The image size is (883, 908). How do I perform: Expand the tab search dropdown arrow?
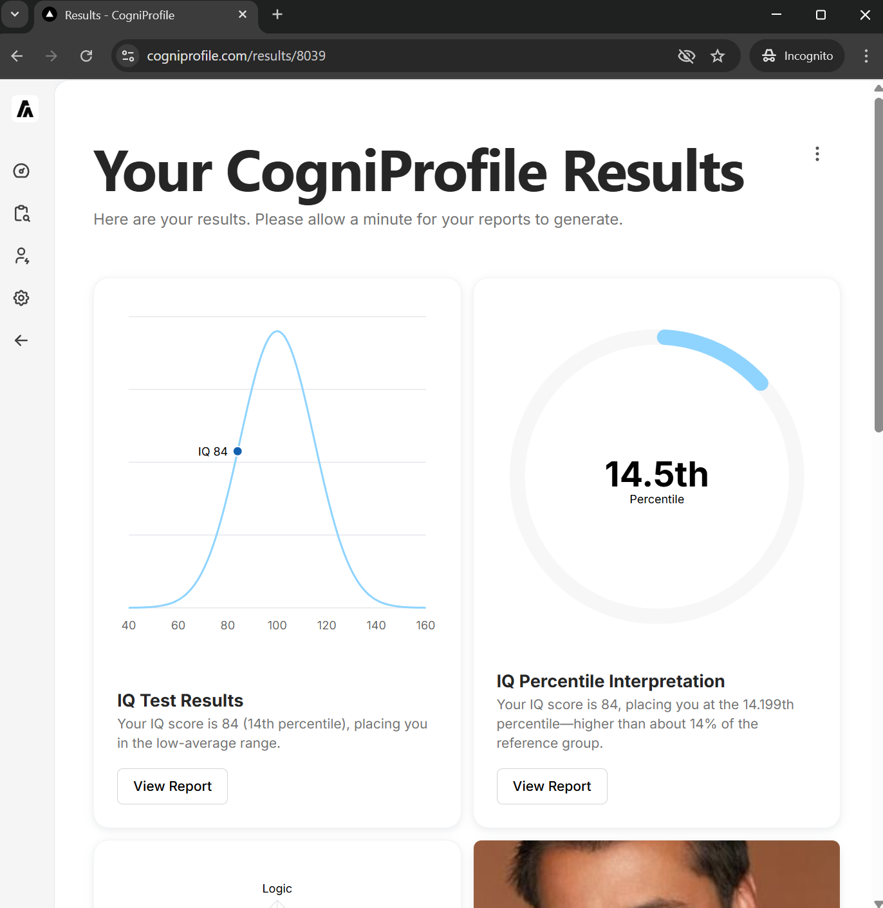[x=15, y=15]
